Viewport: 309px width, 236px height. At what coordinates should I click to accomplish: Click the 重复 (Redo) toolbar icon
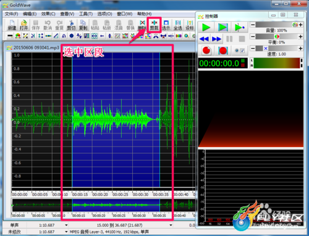(x=59, y=25)
